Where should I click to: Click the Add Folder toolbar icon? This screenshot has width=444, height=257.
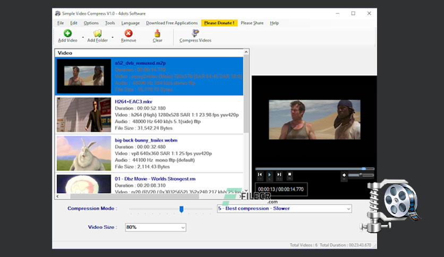pos(97,33)
